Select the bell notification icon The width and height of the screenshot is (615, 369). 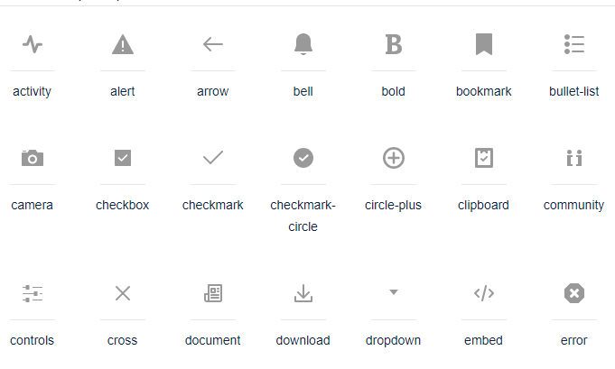tap(303, 44)
